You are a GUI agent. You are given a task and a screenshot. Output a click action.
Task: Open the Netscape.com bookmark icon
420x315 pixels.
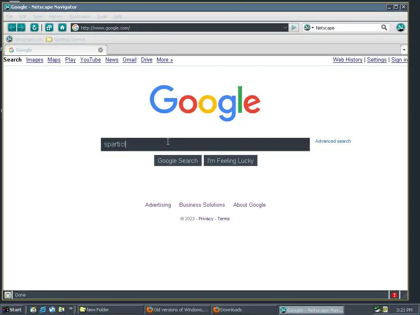pyautogui.click(x=9, y=39)
